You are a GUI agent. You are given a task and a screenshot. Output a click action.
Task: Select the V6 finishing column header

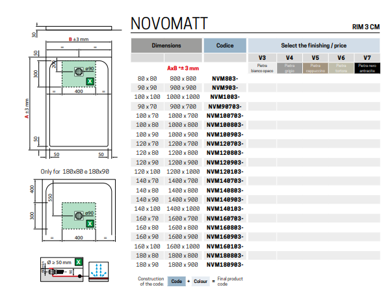pyautogui.click(x=341, y=58)
